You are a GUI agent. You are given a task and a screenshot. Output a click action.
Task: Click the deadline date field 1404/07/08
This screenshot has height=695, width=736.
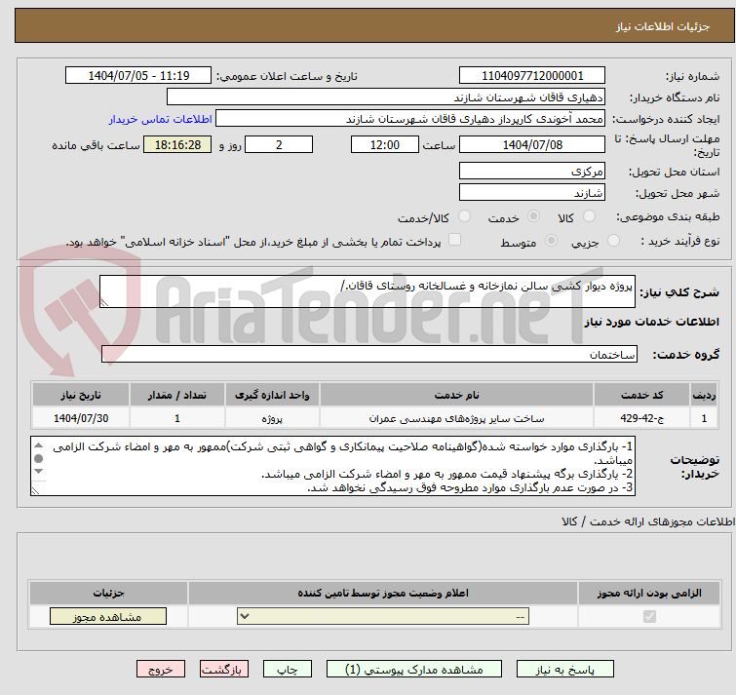[532, 144]
